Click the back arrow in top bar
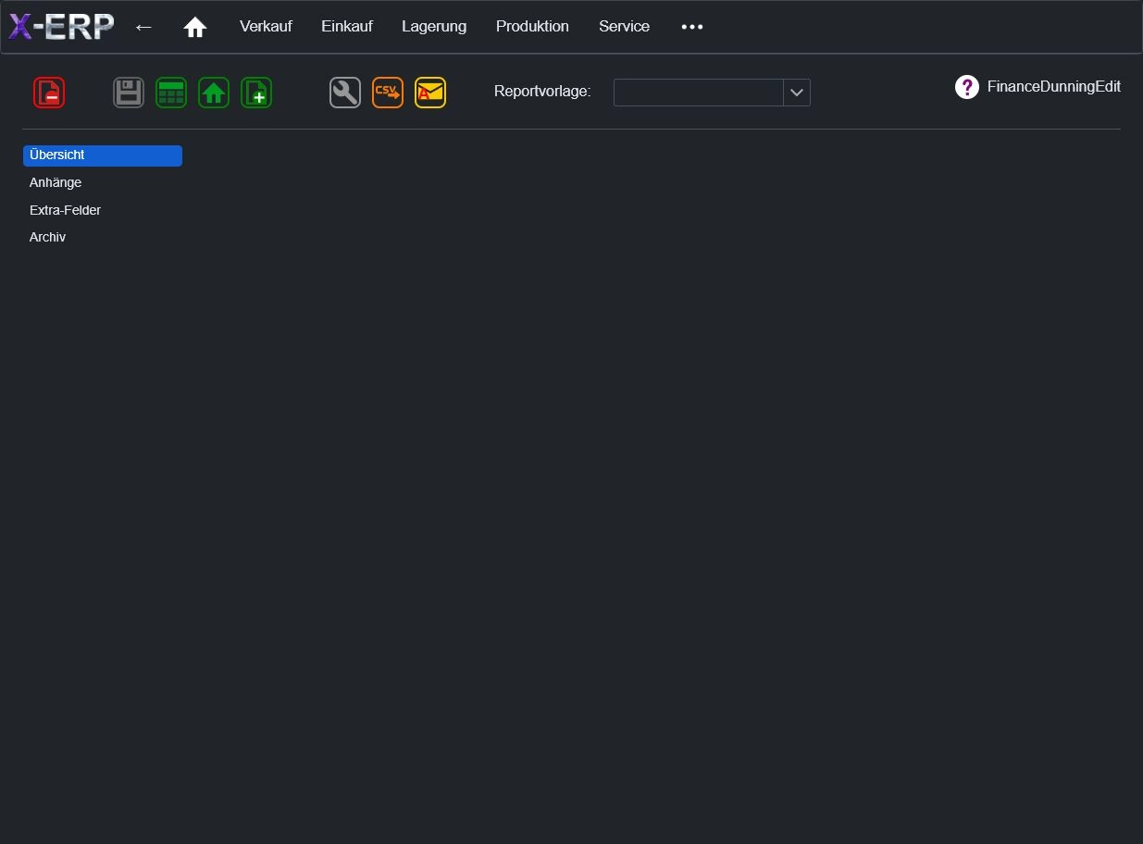Screen dimensions: 1143x844 pyautogui.click(x=143, y=28)
